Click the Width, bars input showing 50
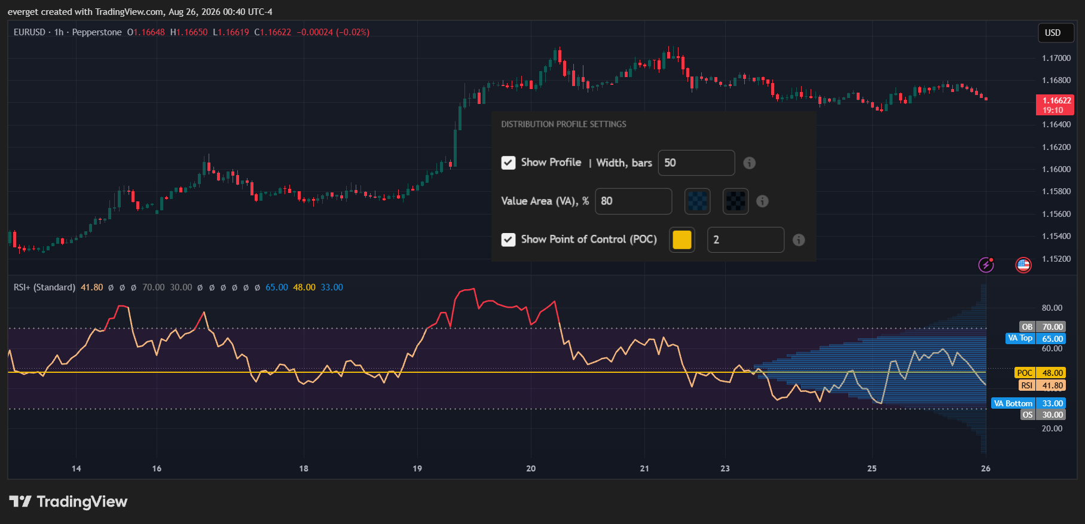 pos(696,163)
